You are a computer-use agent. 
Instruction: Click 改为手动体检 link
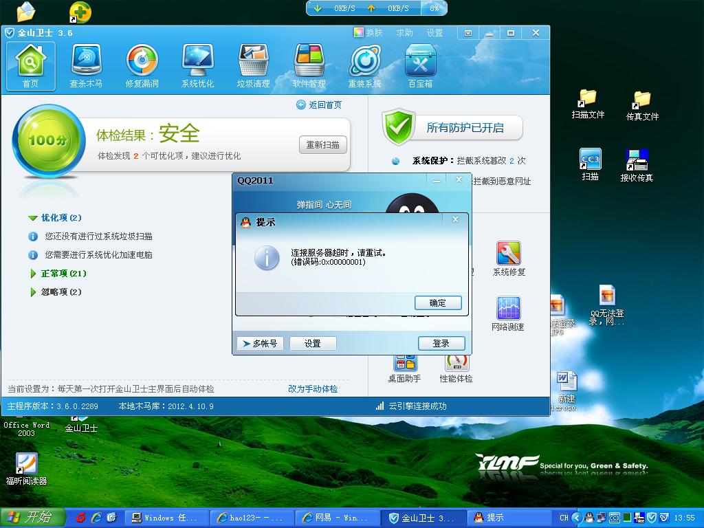click(x=313, y=389)
